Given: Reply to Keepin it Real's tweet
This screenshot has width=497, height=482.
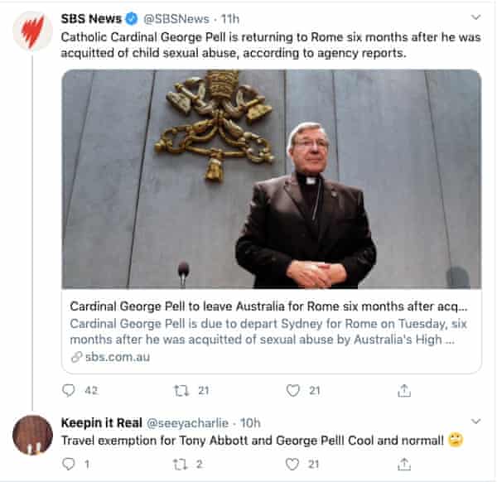Looking at the screenshot, I should (x=69, y=465).
